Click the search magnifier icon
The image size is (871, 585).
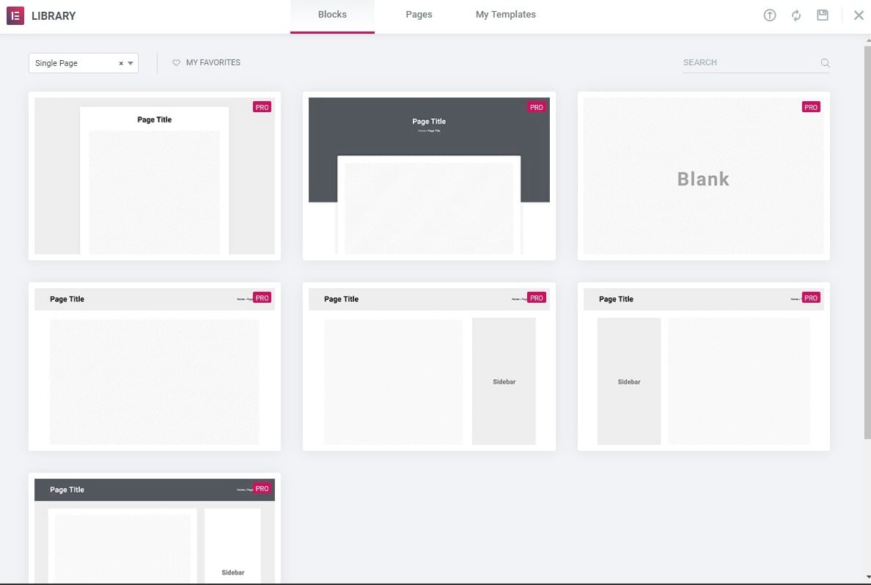click(825, 63)
